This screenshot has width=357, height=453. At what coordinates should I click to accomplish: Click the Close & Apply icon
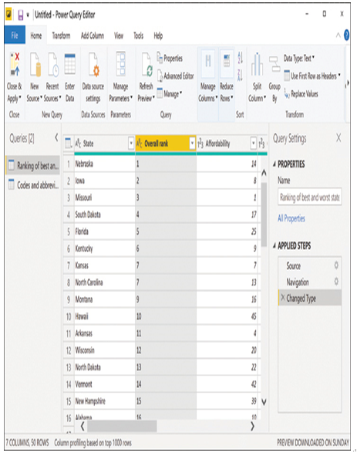coord(15,64)
